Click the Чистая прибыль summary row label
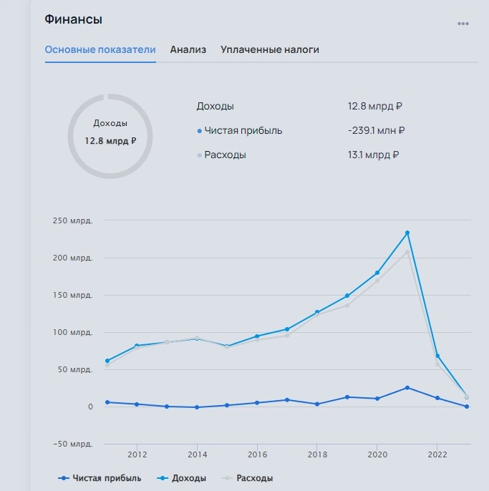Viewport: 489px width, 491px height. pos(243,130)
